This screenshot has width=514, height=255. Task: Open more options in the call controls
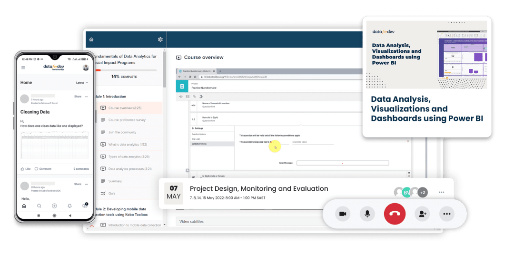[447, 214]
